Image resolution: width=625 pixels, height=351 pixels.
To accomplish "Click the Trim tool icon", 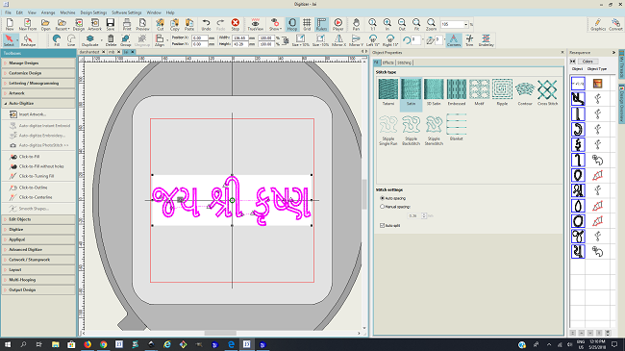I will pyautogui.click(x=469, y=40).
